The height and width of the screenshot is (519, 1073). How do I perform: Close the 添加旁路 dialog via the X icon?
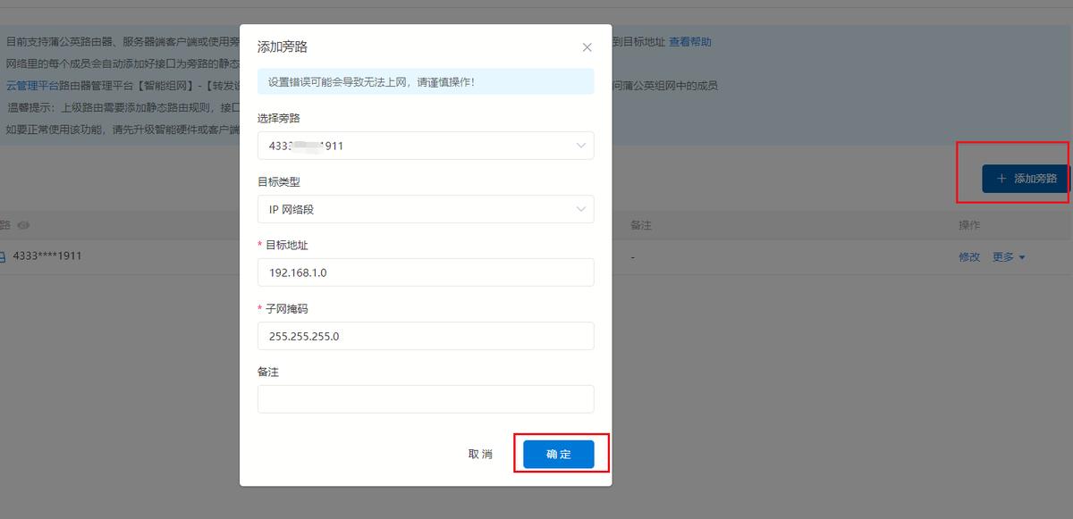(587, 47)
